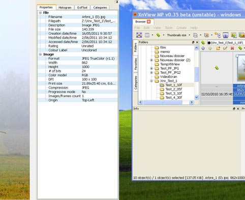The image size is (245, 200).
Task: Select the Test_3_10f folder
Action: tap(173, 93)
